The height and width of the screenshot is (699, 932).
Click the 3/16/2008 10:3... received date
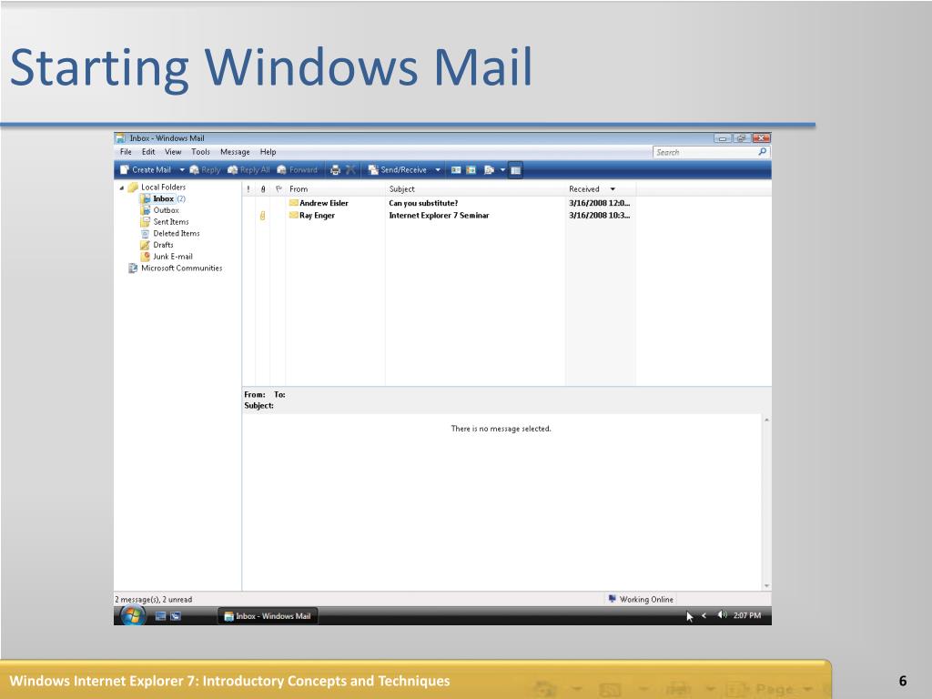click(x=599, y=216)
